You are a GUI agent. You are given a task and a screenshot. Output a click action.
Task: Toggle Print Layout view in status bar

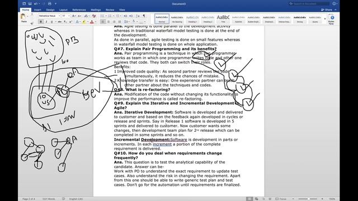(x=249, y=199)
